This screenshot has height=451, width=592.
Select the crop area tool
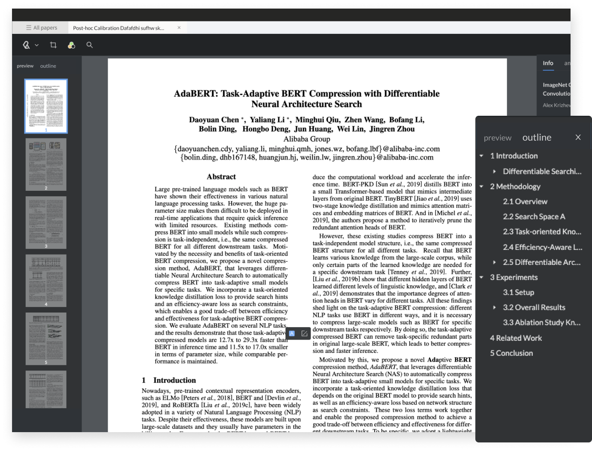click(53, 45)
